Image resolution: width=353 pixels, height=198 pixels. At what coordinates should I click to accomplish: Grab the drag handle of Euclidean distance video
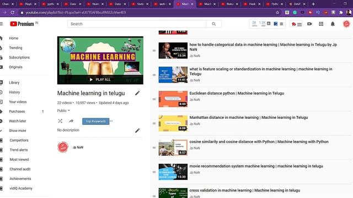point(154,99)
